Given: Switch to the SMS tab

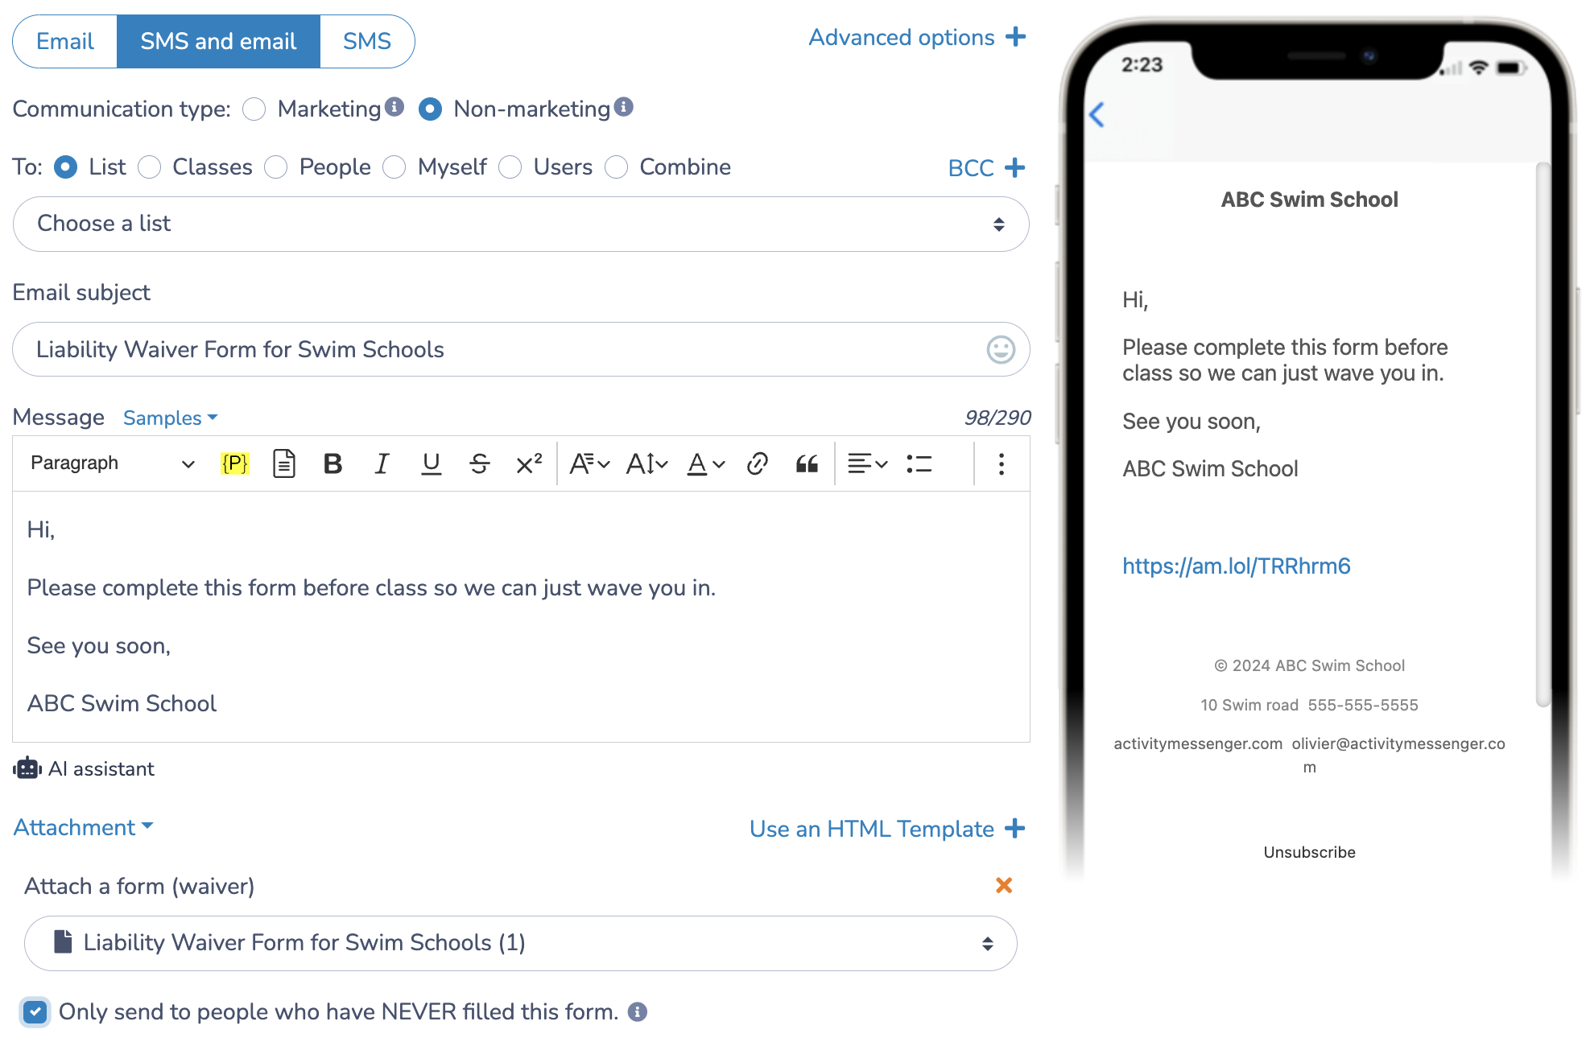Looking at the screenshot, I should pyautogui.click(x=367, y=41).
